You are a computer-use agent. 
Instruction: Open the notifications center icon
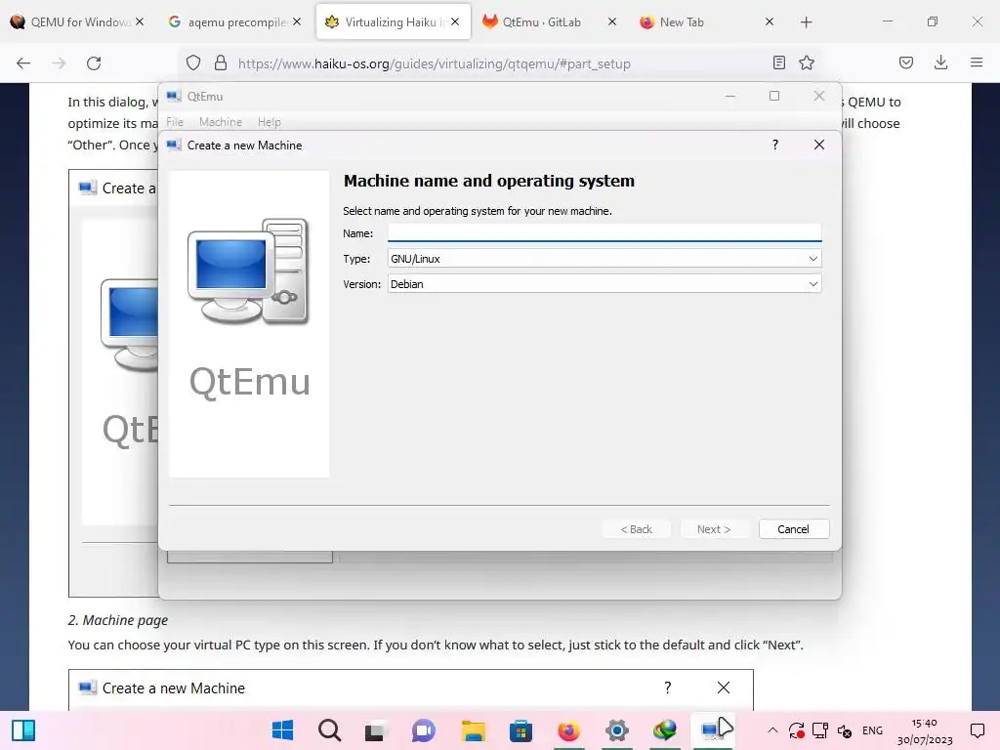click(977, 730)
